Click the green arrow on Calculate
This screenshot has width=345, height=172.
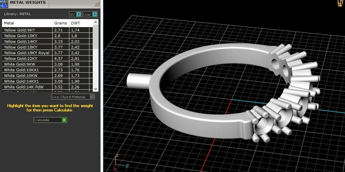64,120
